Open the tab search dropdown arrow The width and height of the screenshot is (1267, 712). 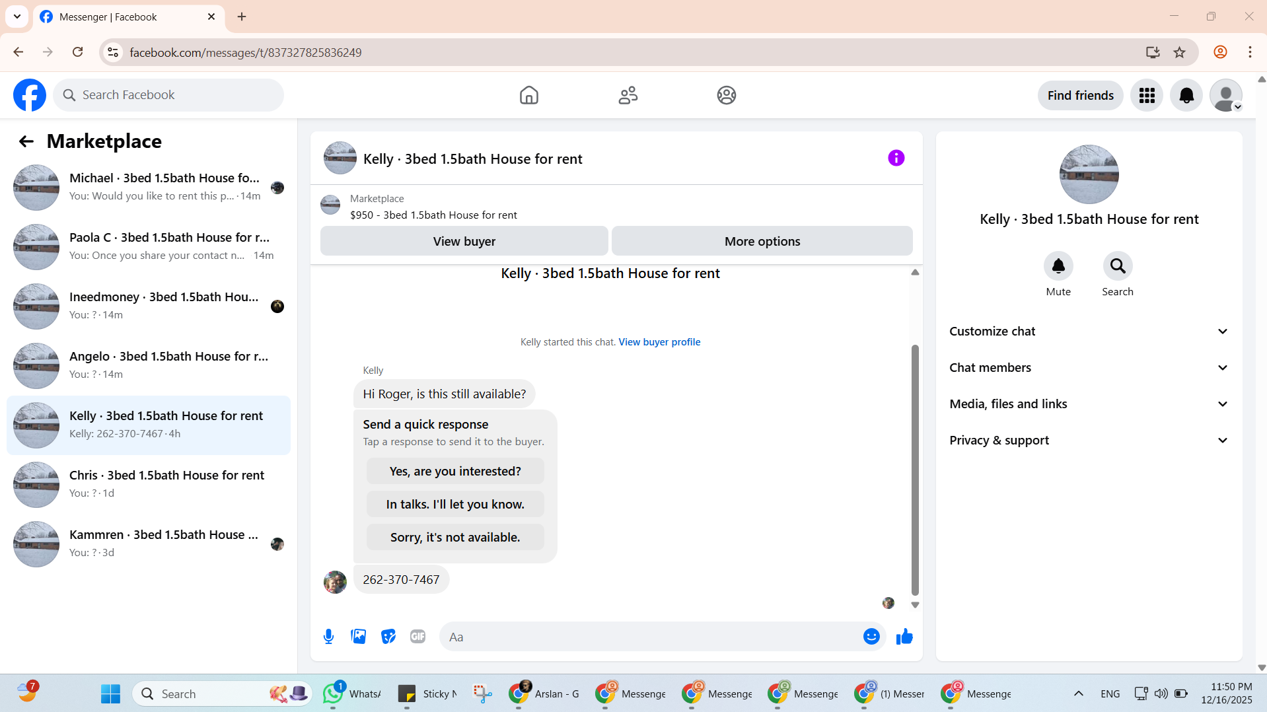point(17,17)
